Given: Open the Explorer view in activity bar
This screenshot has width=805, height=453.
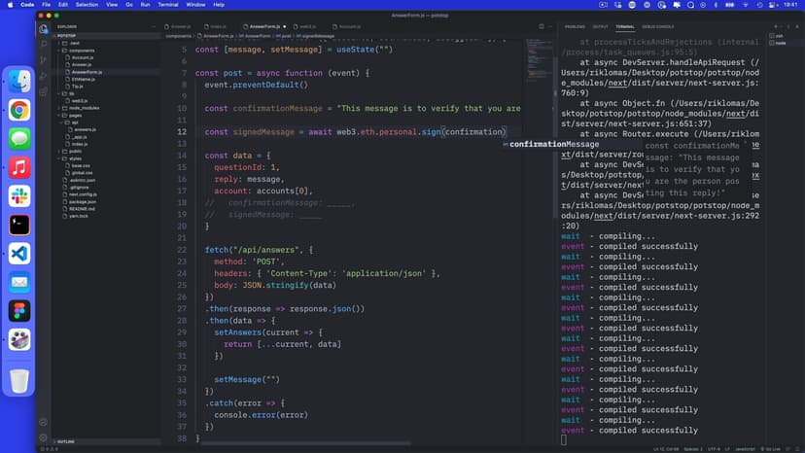Looking at the screenshot, I should point(44,28).
